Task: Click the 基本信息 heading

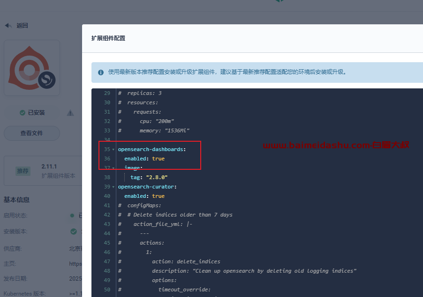Action: 16,200
